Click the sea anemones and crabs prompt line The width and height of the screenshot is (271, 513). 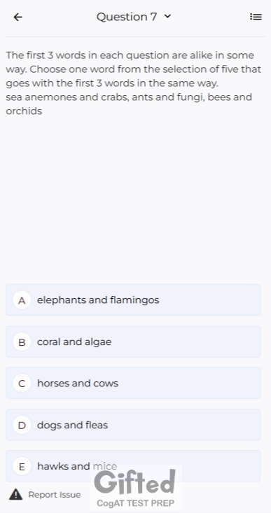click(129, 104)
